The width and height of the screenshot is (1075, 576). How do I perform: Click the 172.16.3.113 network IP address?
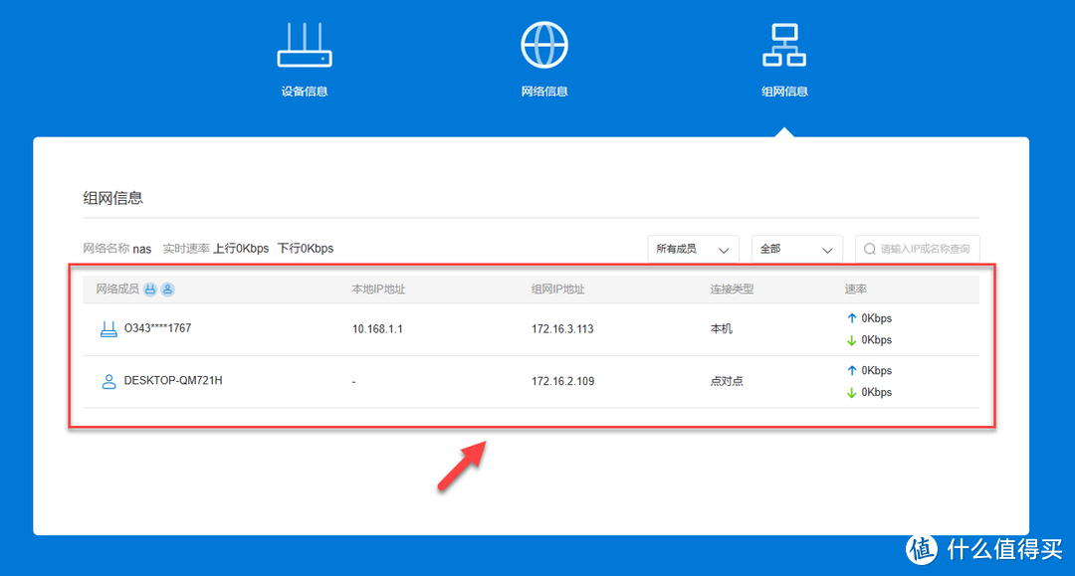(562, 329)
